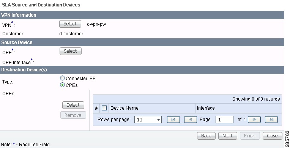The height and width of the screenshot is (148, 290).
Task: Click the Select button for source CPE
Action: pos(71,51)
